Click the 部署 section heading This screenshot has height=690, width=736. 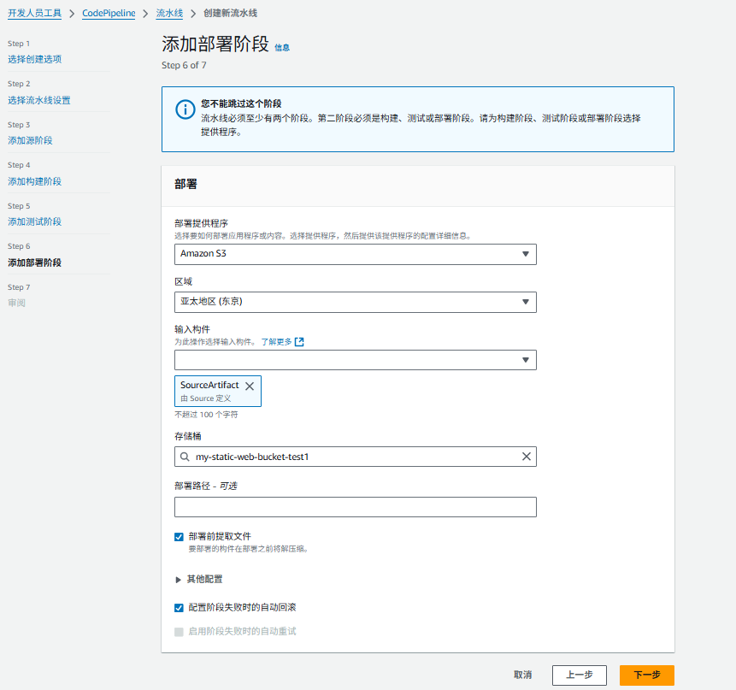[185, 184]
